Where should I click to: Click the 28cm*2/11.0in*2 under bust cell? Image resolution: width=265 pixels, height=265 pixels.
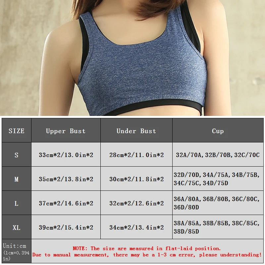click(136, 154)
